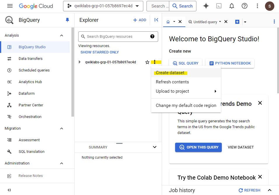279x195 pixels.
Task: Open the new-tab options dropdown arrow
Action: [x=245, y=22]
